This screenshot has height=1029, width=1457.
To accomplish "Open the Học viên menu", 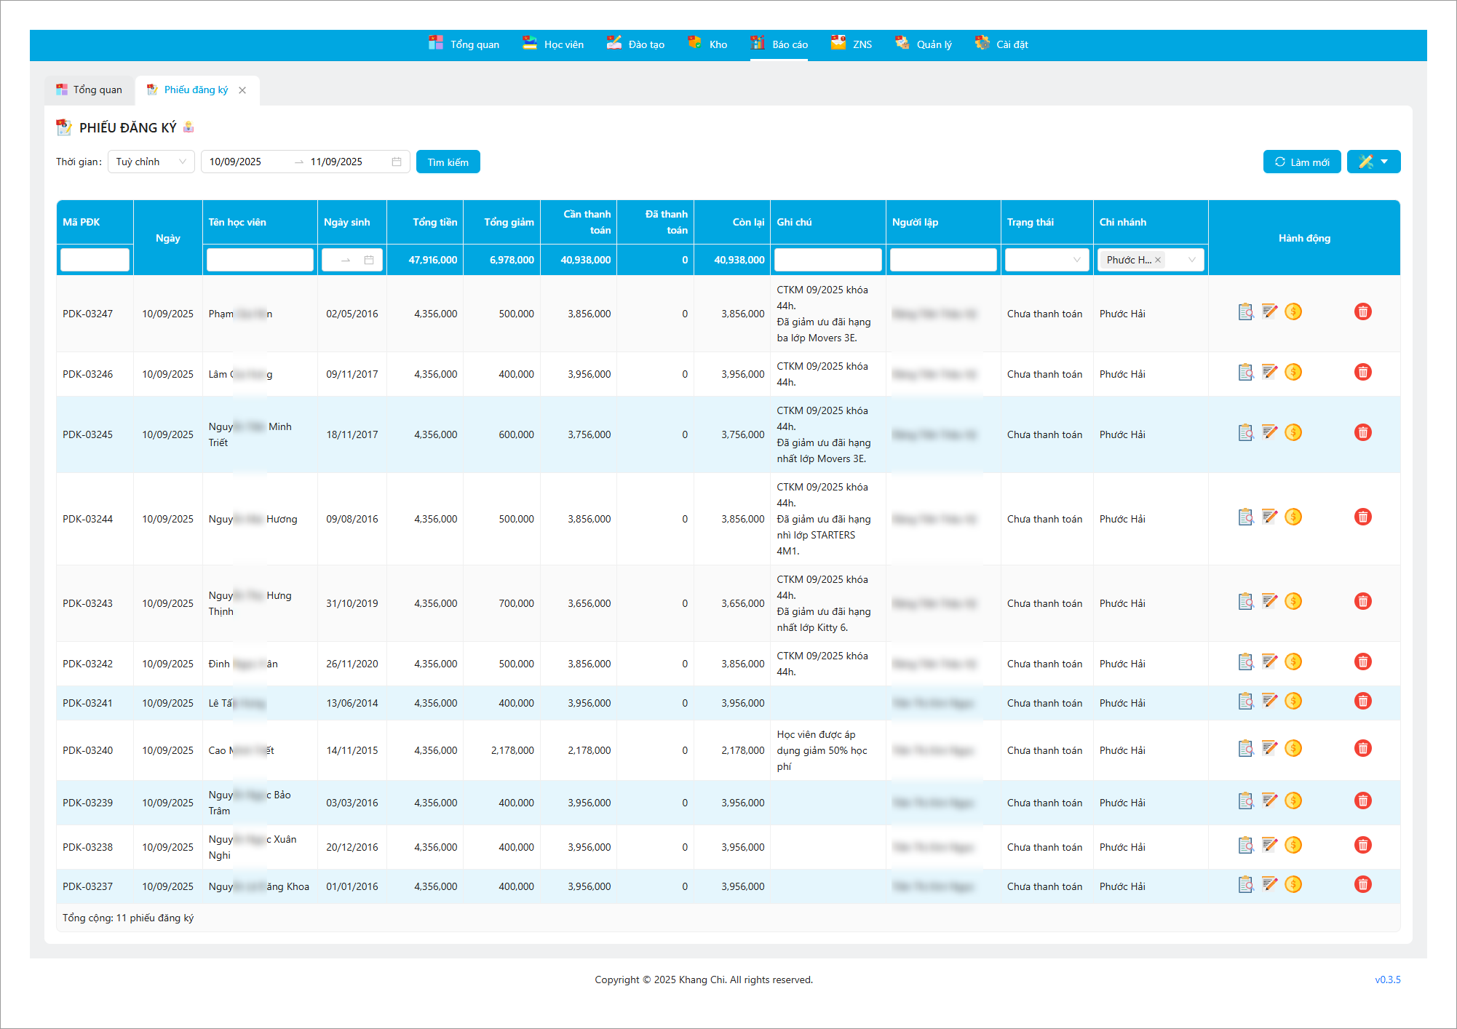I will point(553,44).
